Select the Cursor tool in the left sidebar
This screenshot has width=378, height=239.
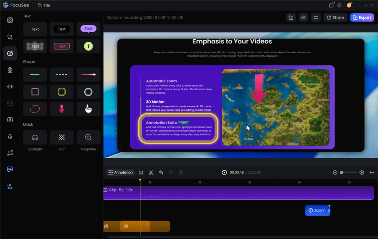pyautogui.click(x=10, y=37)
